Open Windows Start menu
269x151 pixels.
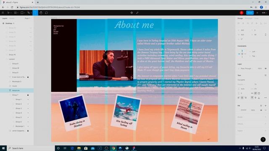[x=3, y=148]
